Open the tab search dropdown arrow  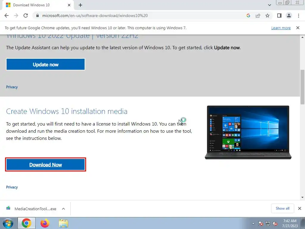(269, 5)
